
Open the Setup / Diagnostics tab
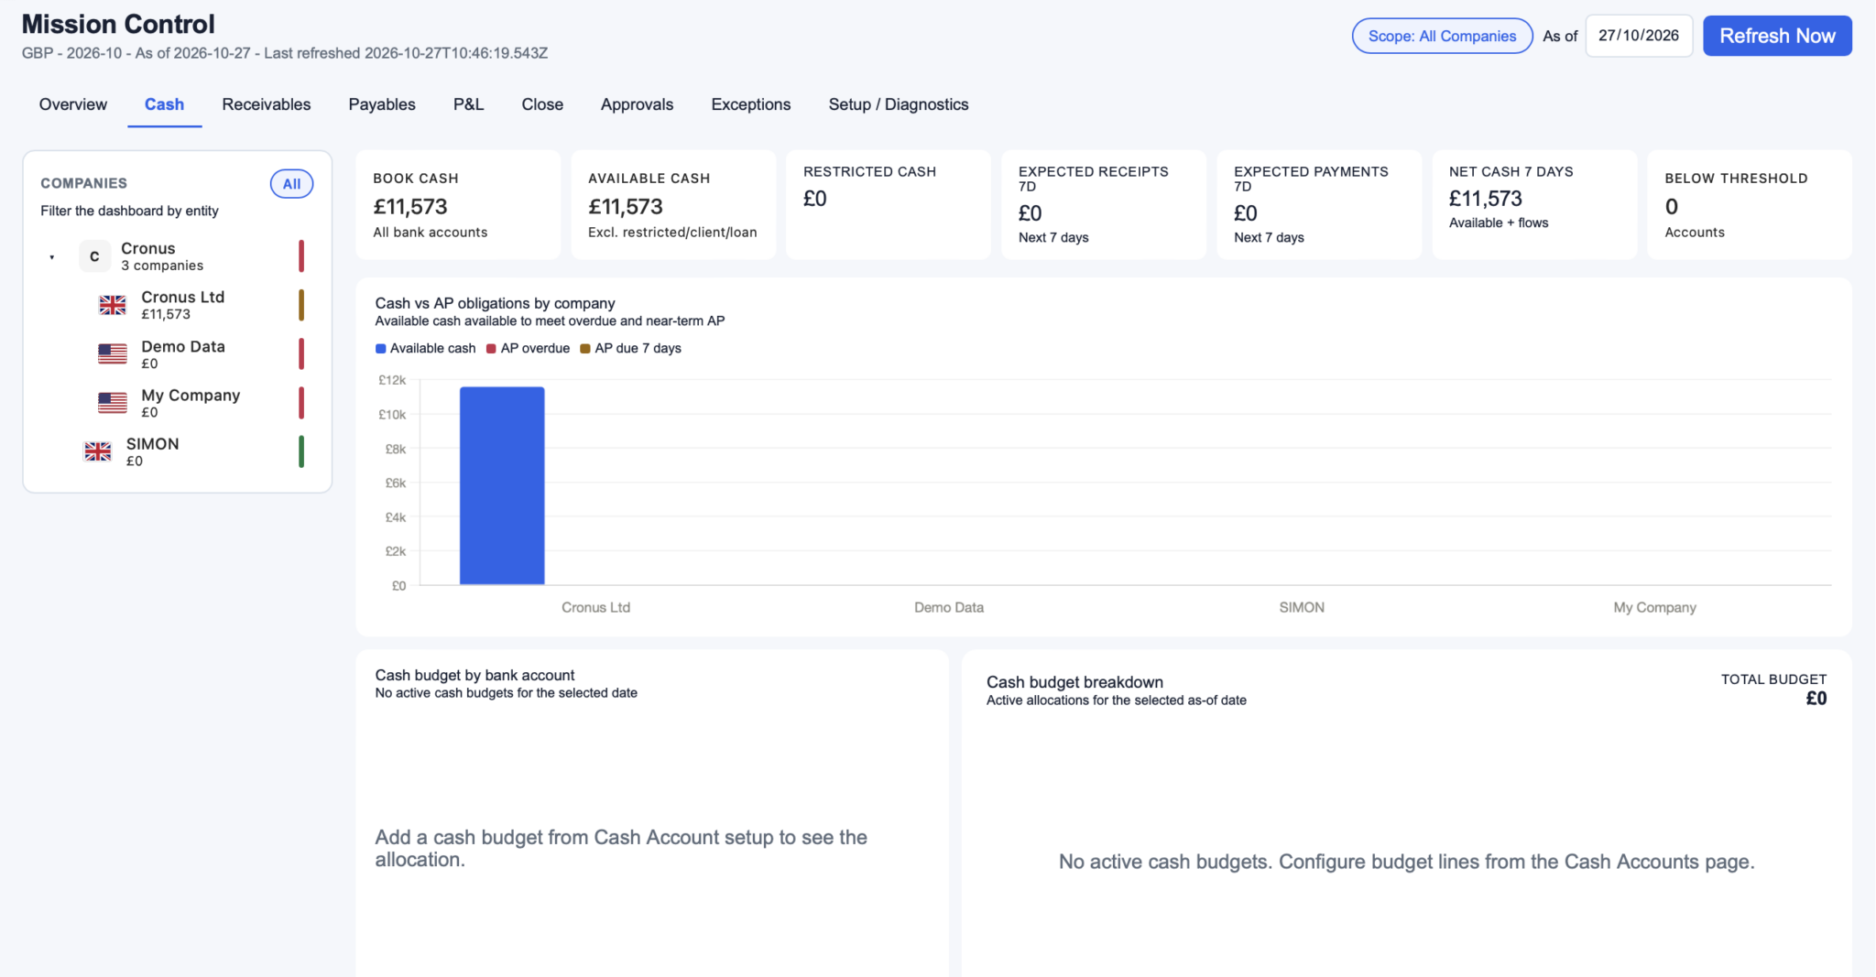pyautogui.click(x=899, y=104)
